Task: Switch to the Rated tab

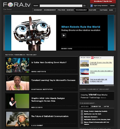Action: 106,106
